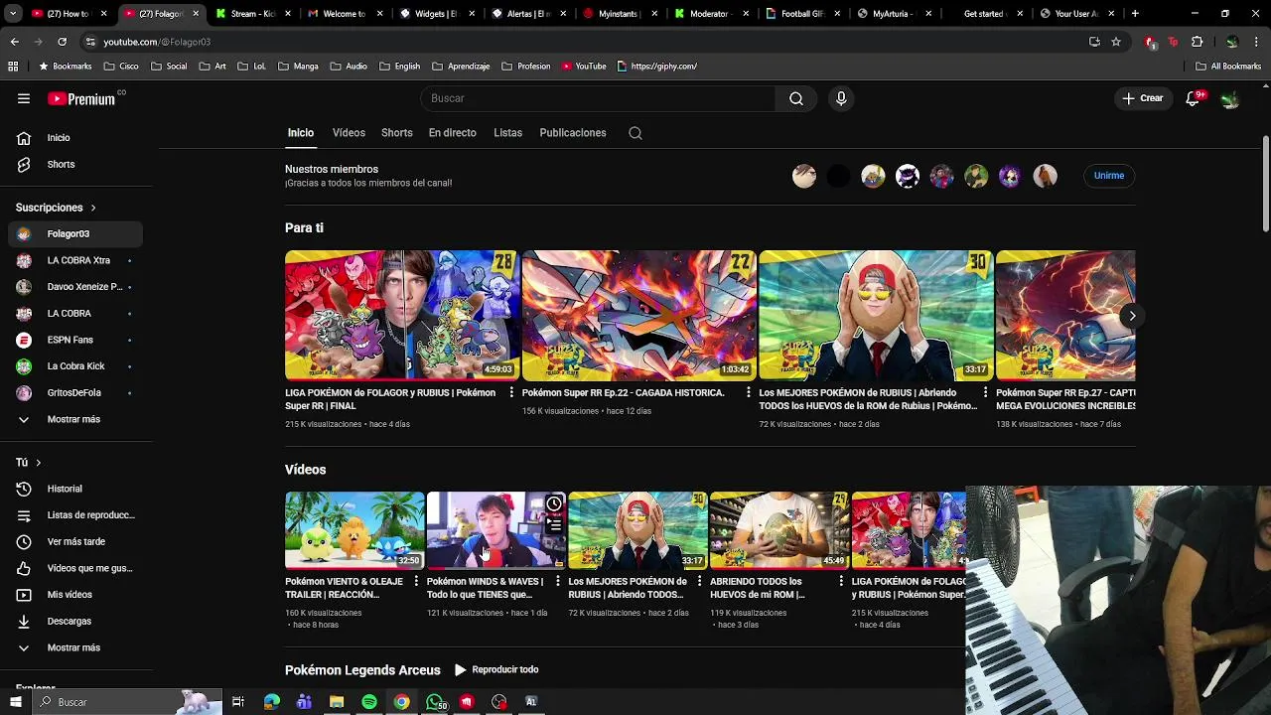This screenshot has height=715, width=1271.
Task: Go to YouTube Premium home logo
Action: click(x=81, y=98)
